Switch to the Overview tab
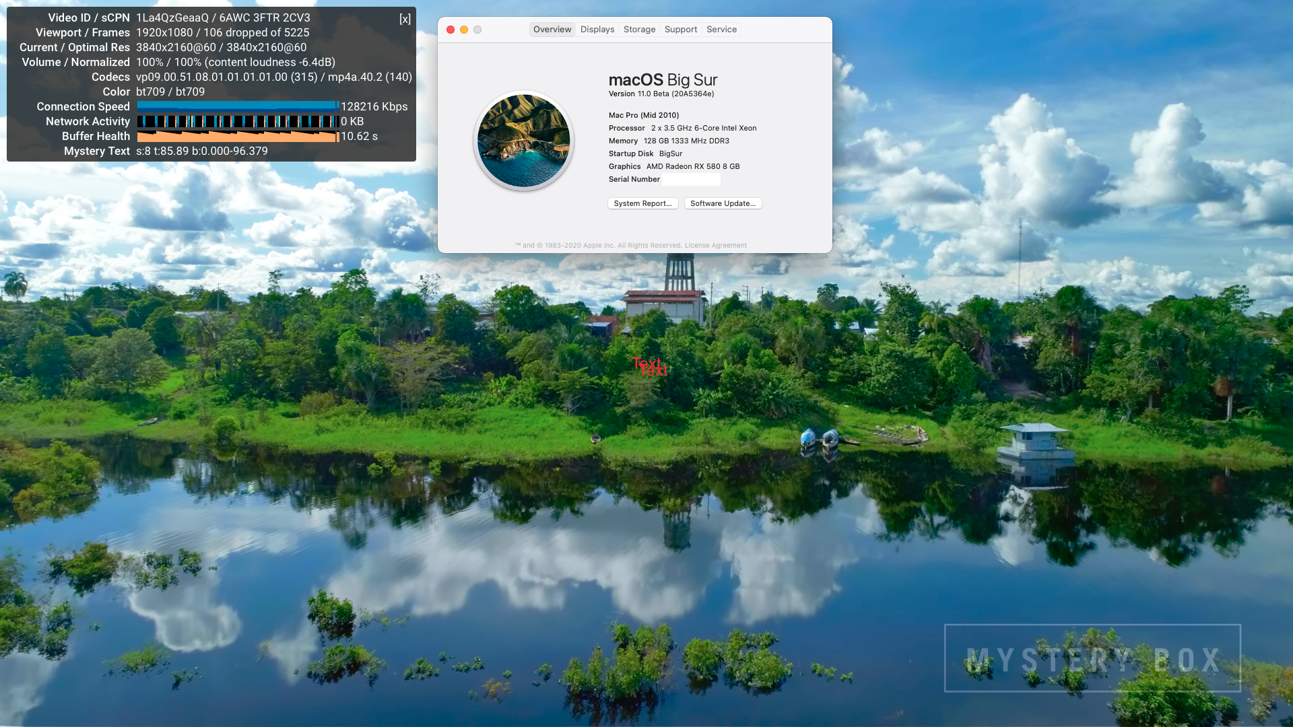The width and height of the screenshot is (1293, 727). [552, 30]
